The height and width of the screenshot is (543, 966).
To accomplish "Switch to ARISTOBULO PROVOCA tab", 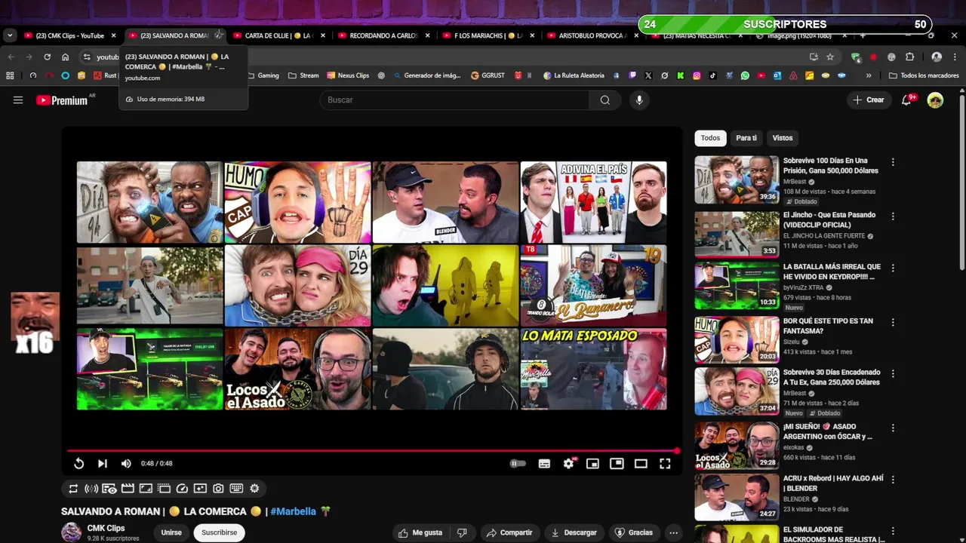I will [592, 35].
